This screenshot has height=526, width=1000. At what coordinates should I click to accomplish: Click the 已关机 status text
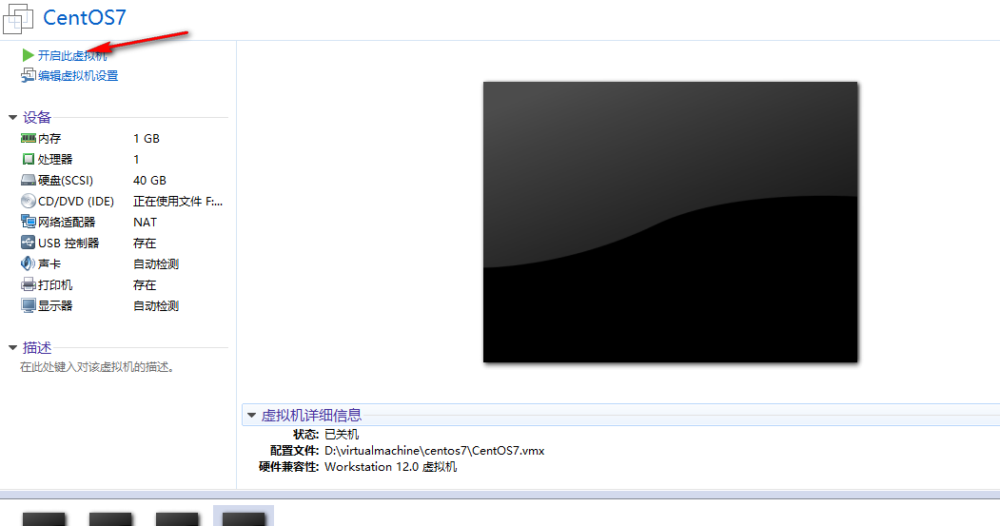click(x=342, y=434)
